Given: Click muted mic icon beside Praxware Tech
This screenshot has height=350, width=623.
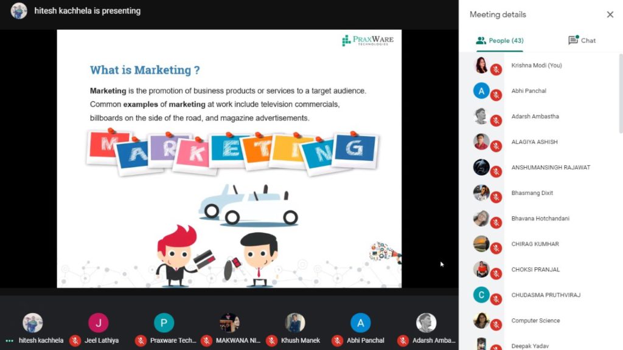Looking at the screenshot, I should coord(141,340).
